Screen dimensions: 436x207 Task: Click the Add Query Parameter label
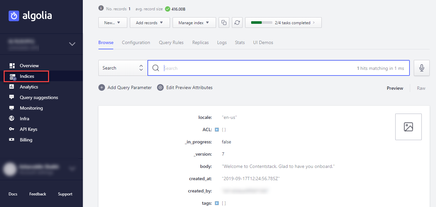click(130, 88)
